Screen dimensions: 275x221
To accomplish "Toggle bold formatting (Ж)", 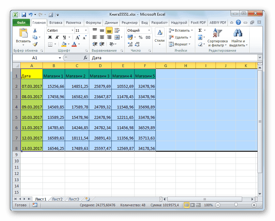I will (x=50, y=37).
